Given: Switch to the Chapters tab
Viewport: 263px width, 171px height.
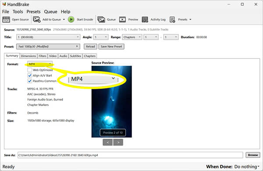Looking at the screenshot, I should tap(89, 56).
